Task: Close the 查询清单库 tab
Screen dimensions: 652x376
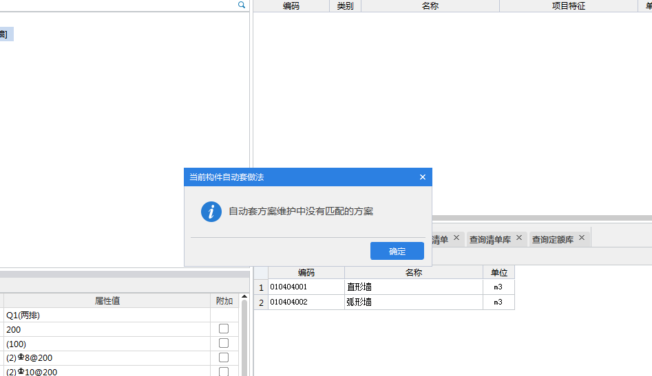Action: (519, 238)
